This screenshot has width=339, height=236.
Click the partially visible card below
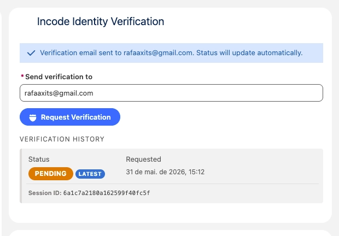tap(171, 233)
